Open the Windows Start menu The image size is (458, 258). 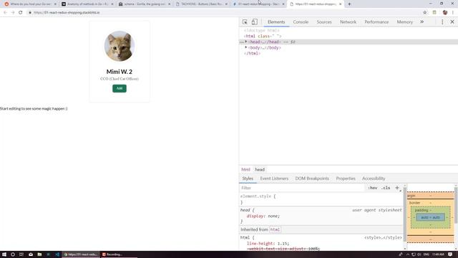click(x=4, y=254)
